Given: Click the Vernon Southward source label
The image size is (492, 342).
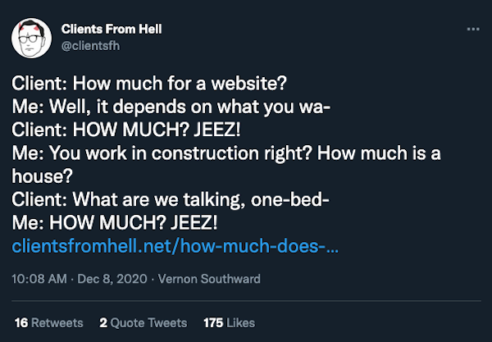Looking at the screenshot, I should [x=207, y=279].
